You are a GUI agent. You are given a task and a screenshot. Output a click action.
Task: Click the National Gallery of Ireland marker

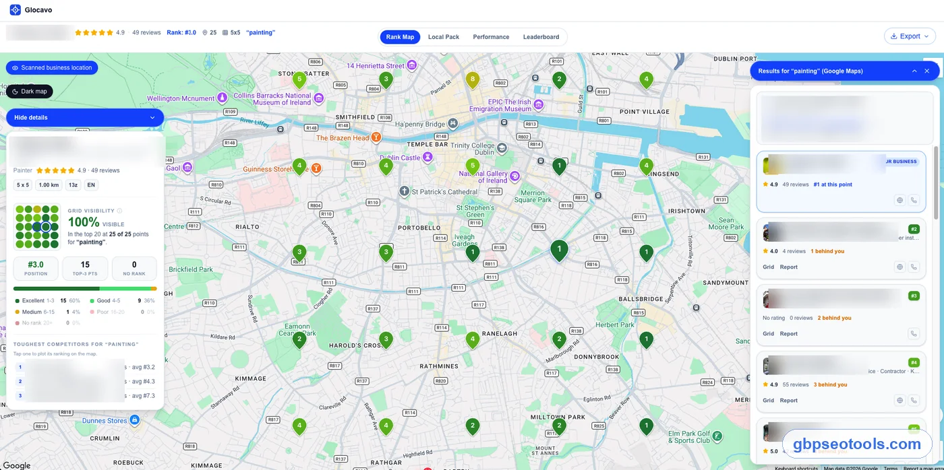(x=515, y=176)
